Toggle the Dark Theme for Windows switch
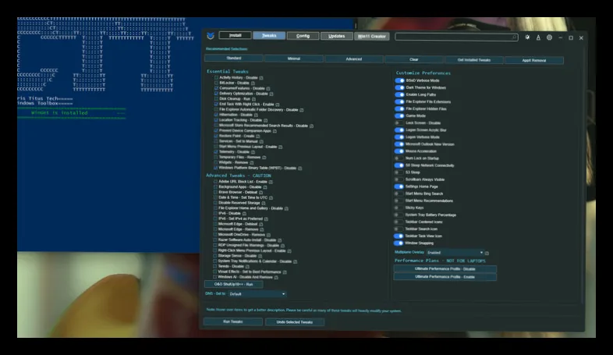The width and height of the screenshot is (613, 355). (399, 87)
